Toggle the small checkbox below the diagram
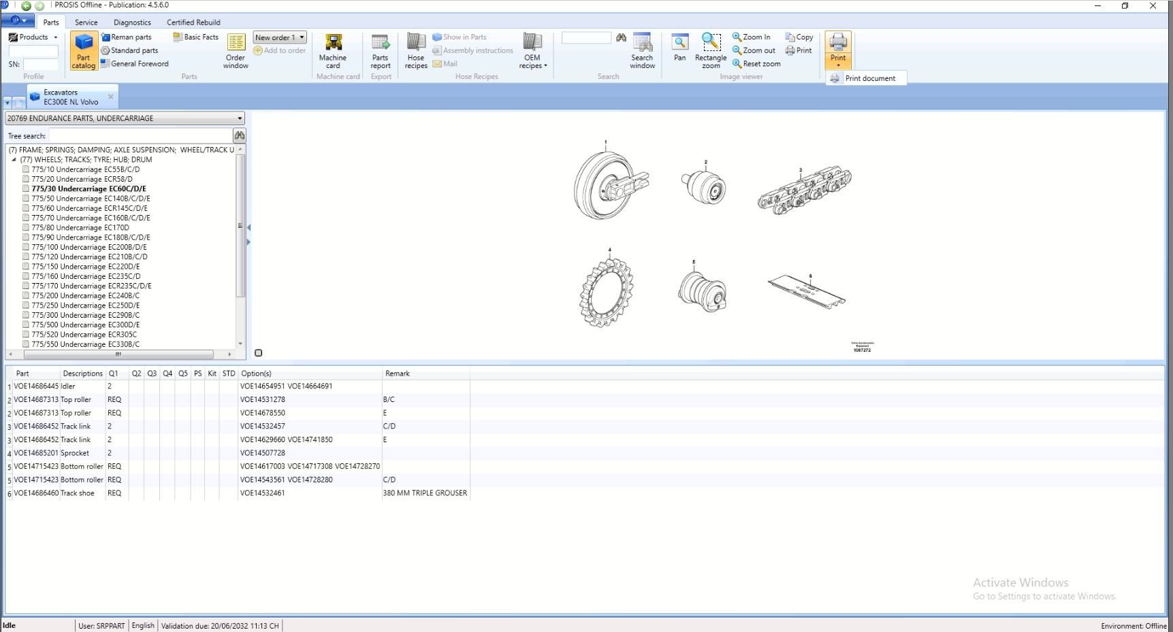1173x632 pixels. click(258, 352)
